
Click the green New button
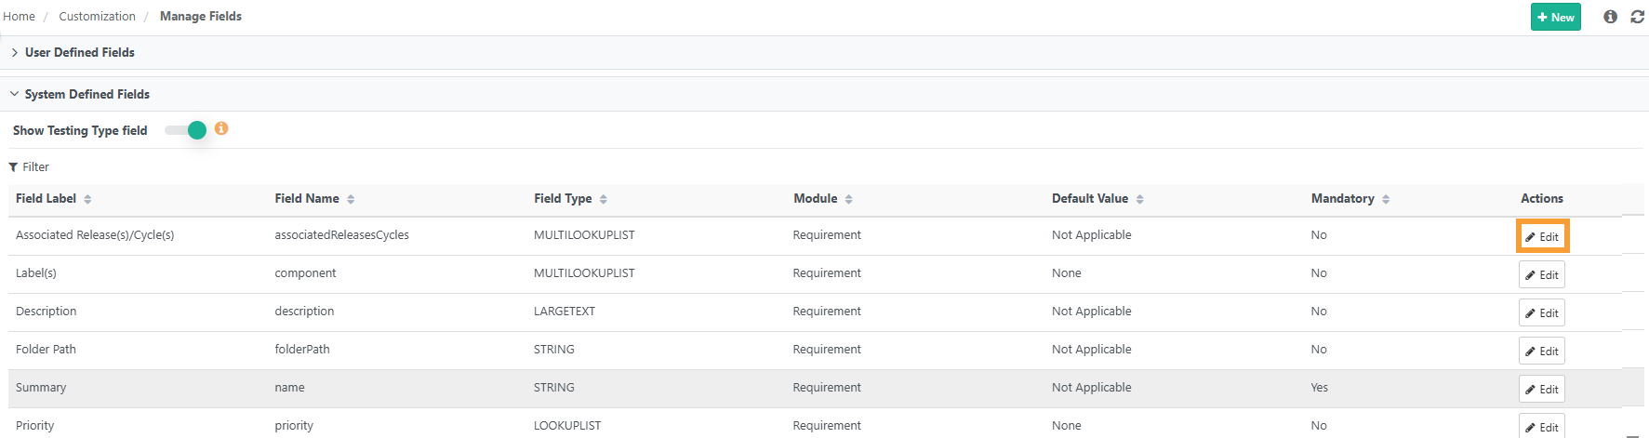point(1555,17)
